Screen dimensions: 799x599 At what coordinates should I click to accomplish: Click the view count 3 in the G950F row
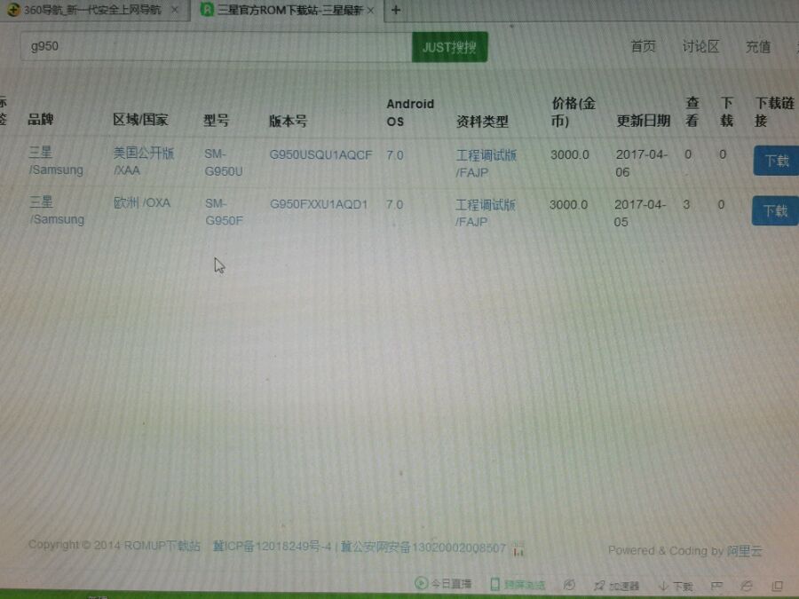tap(686, 205)
